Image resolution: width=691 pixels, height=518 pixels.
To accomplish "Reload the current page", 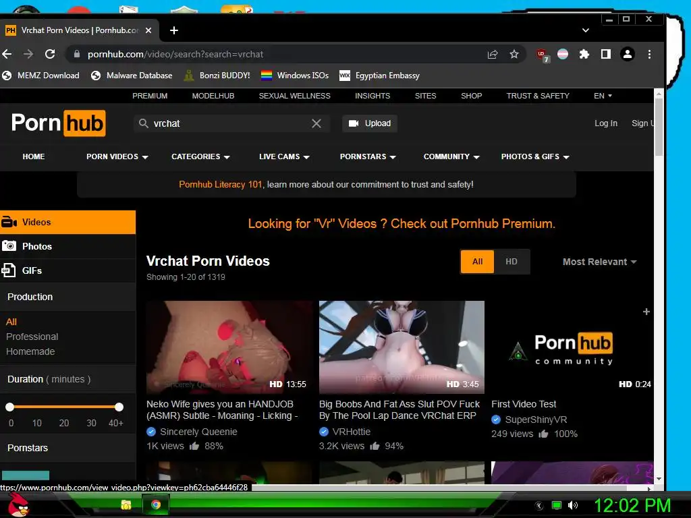I will (x=50, y=54).
